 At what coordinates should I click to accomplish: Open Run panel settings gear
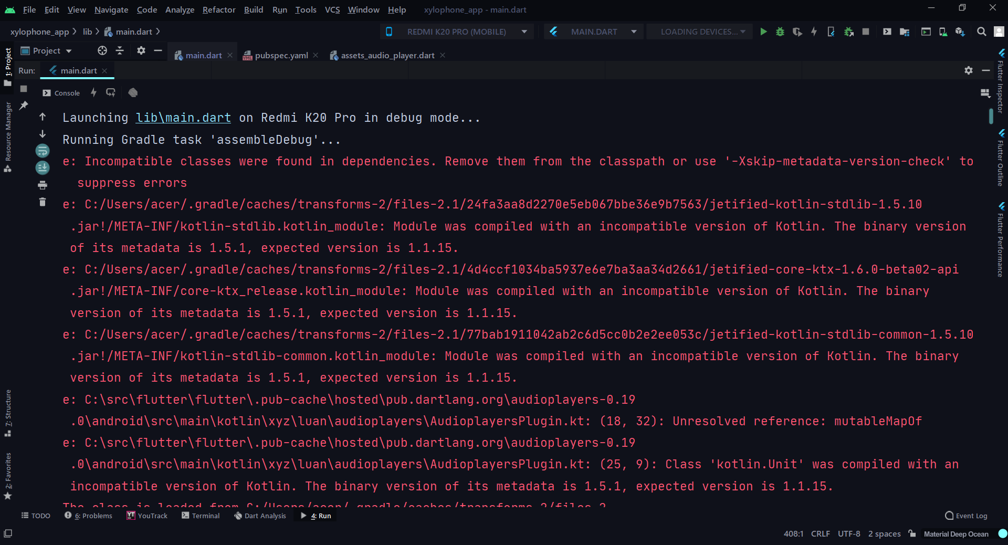click(969, 70)
